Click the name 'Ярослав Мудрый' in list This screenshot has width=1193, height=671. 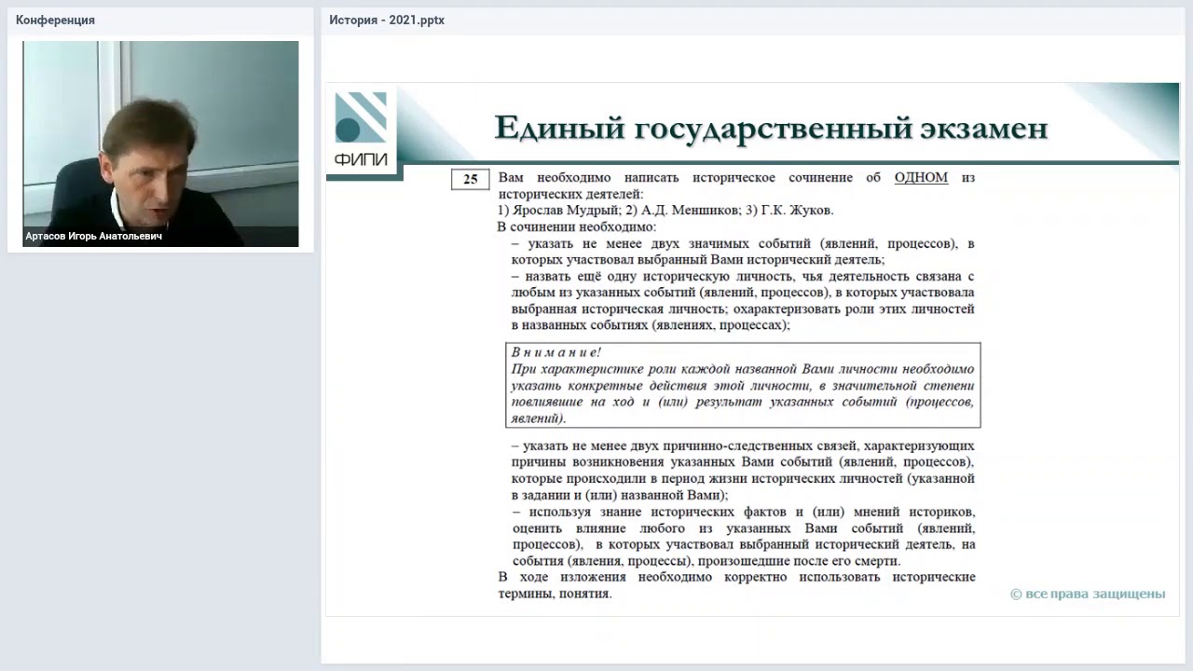click(x=566, y=211)
